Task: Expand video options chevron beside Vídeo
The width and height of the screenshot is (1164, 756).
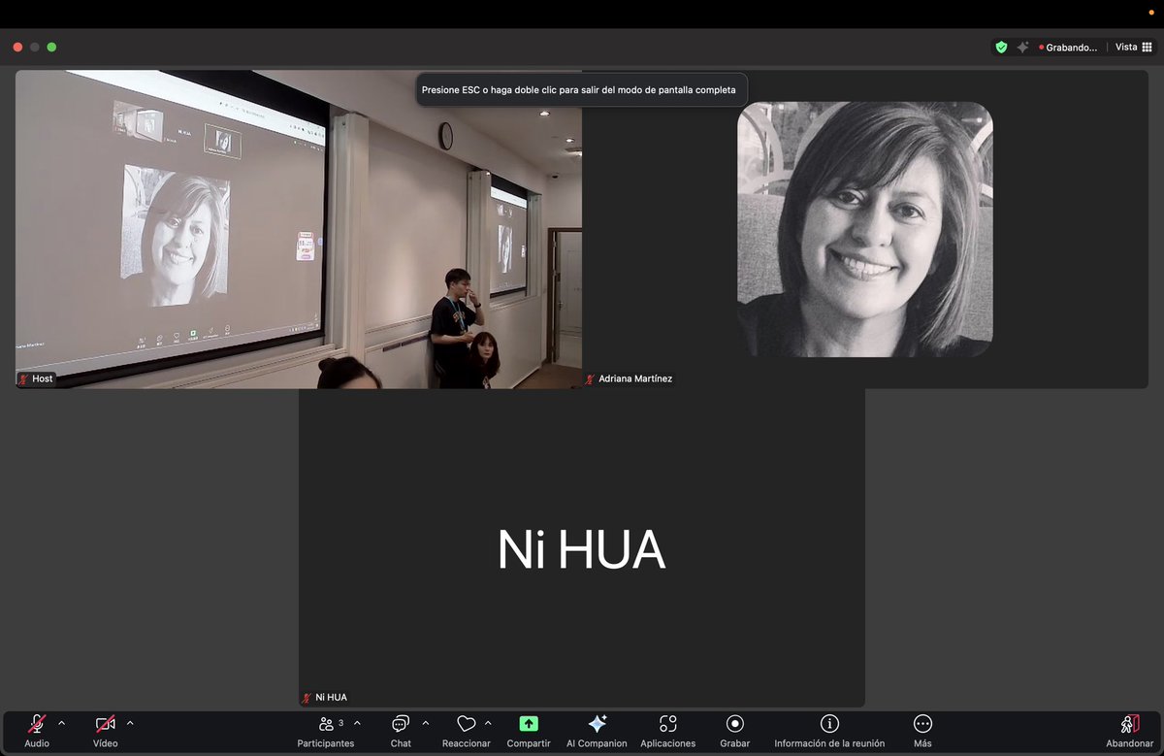Action: [x=130, y=723]
